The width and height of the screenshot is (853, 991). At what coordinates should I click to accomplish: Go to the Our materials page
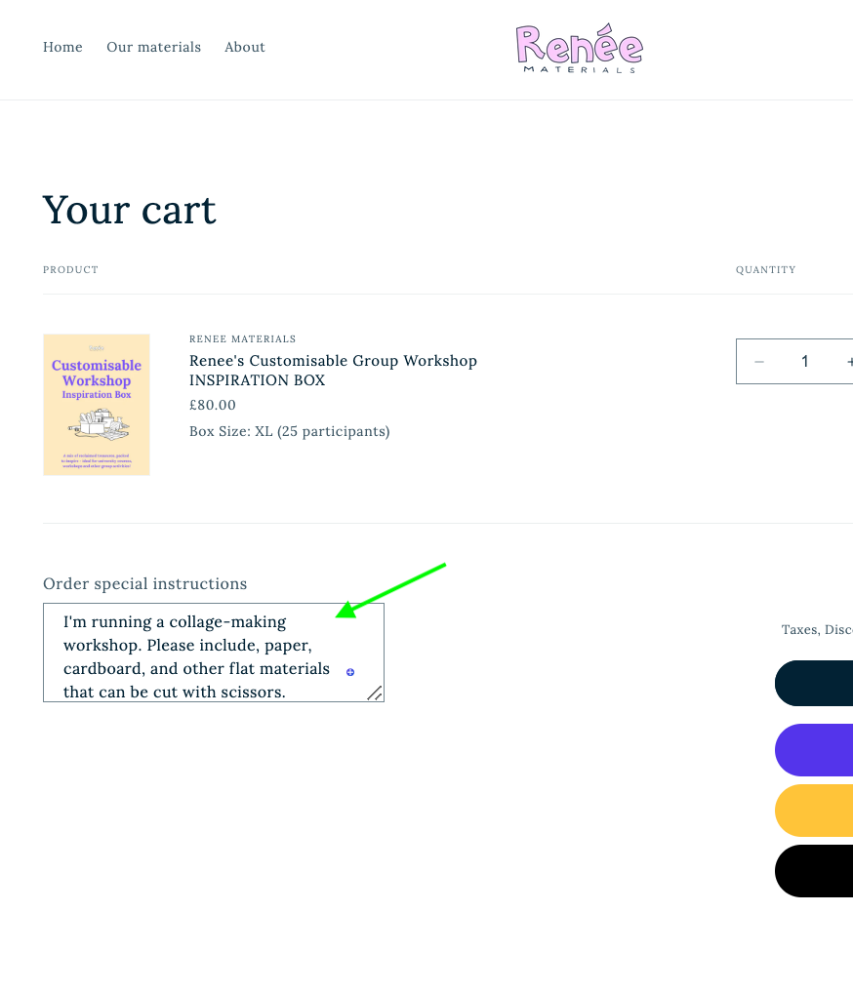pyautogui.click(x=153, y=47)
